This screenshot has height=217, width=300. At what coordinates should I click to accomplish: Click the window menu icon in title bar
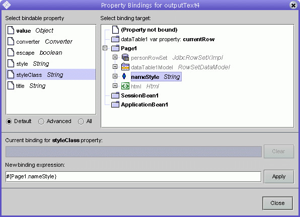click(x=7, y=5)
